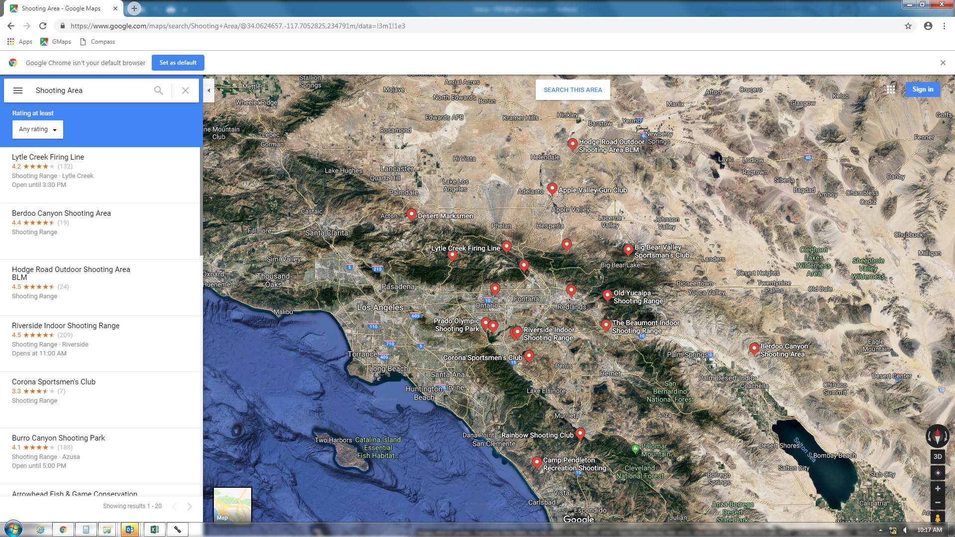Image resolution: width=955 pixels, height=537 pixels.
Task: Clear the Shooting Area search
Action: point(186,90)
